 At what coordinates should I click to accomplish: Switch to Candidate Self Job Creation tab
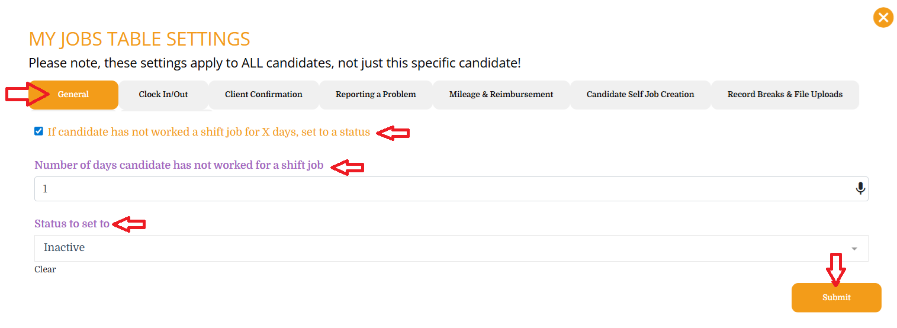(x=640, y=95)
